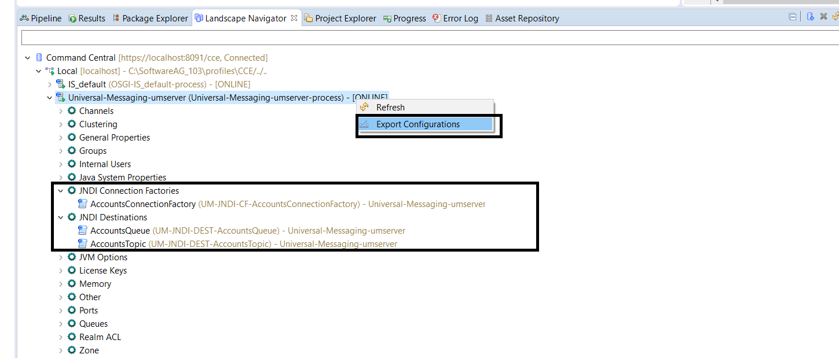Click the AccountsQueue document icon

83,230
